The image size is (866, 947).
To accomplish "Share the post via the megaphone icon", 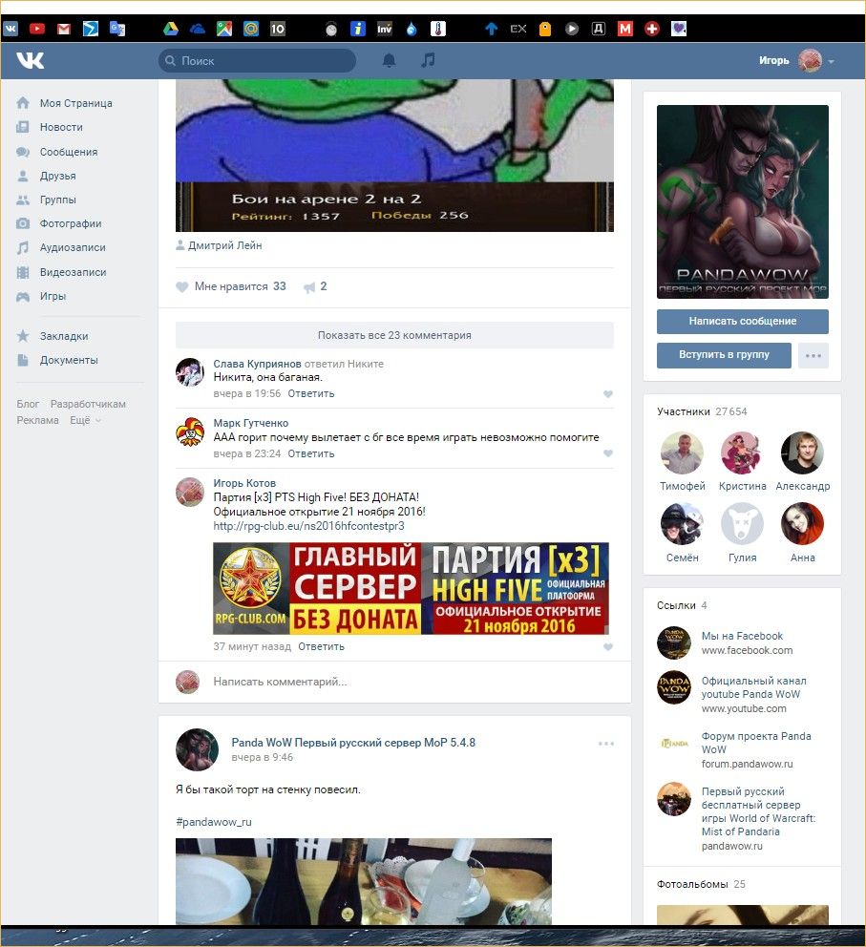I will pyautogui.click(x=309, y=287).
